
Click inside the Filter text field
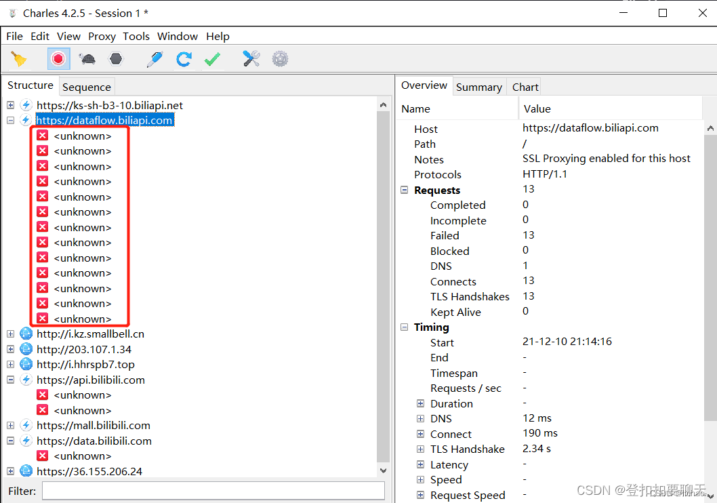click(213, 491)
